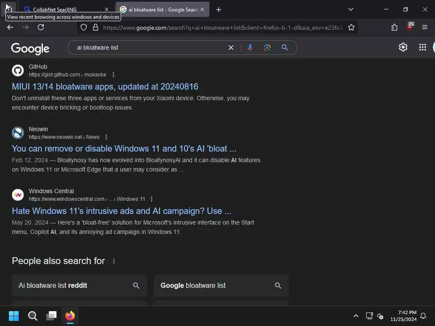Open the Neowin remove Windows AI bloat link
The height and width of the screenshot is (326, 435).
coord(124,149)
